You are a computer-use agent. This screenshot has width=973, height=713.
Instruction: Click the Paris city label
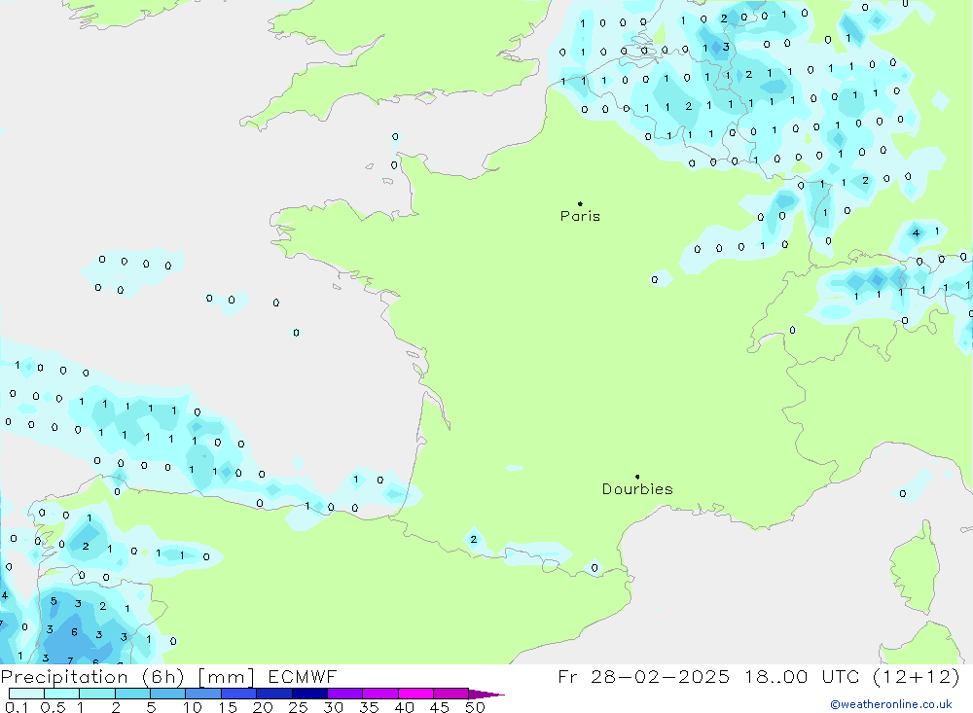click(x=580, y=216)
